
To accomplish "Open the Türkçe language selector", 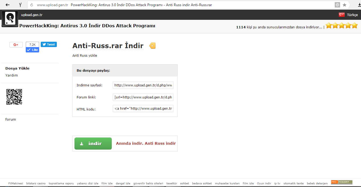I will point(352,15).
